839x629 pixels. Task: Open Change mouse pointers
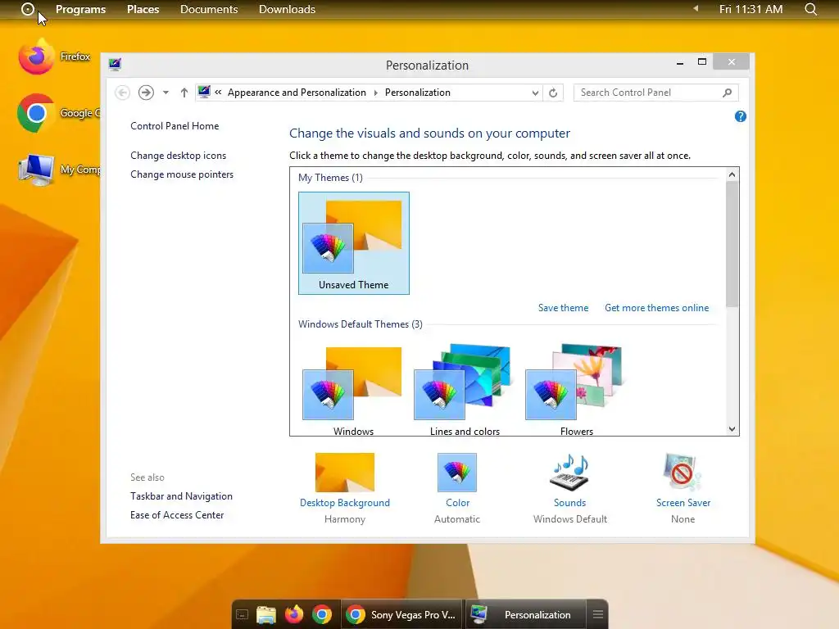182,174
